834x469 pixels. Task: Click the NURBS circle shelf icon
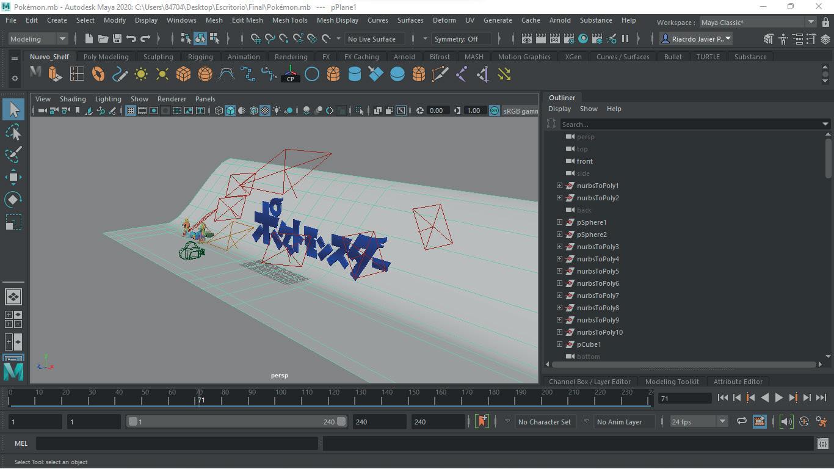312,75
